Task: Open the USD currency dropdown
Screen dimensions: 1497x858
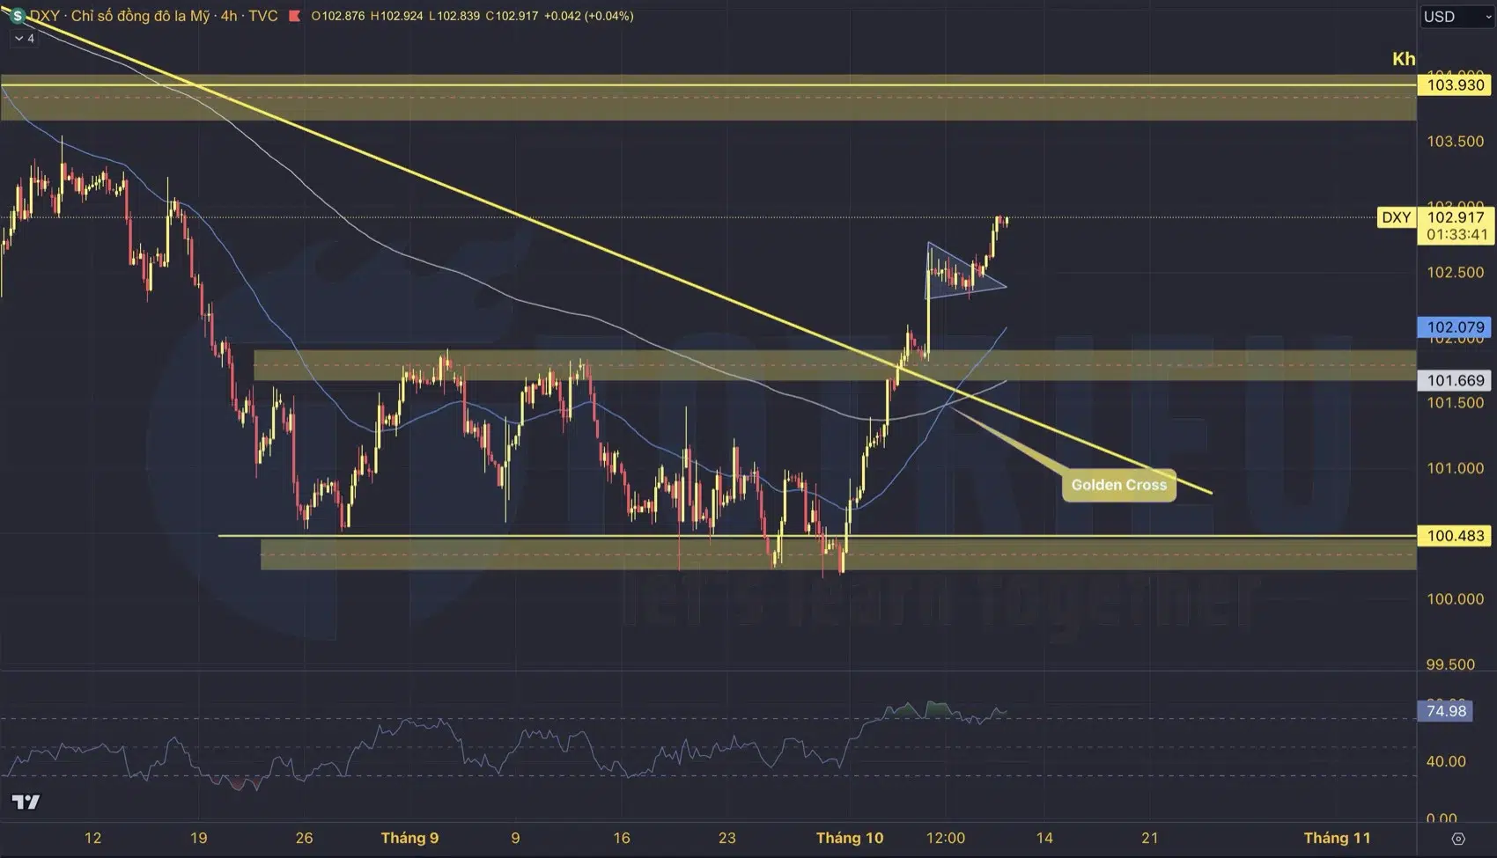Action: [1456, 16]
